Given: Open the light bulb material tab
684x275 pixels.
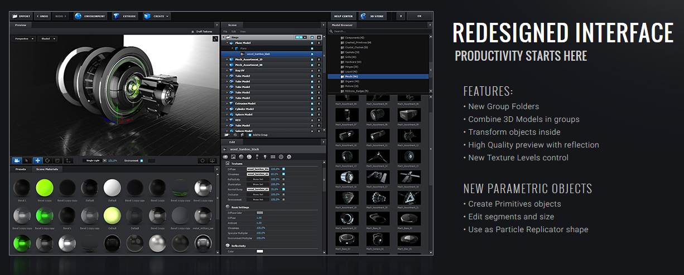Looking at the screenshot, I should [x=265, y=157].
